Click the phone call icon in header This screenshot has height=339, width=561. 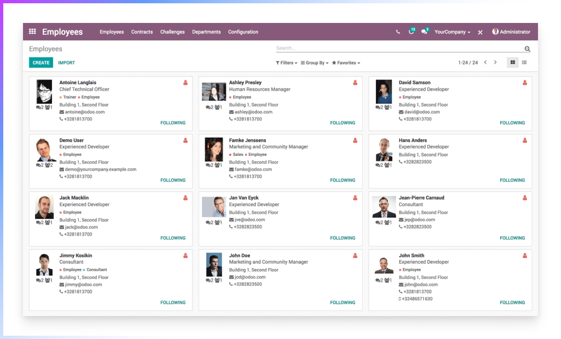(398, 32)
